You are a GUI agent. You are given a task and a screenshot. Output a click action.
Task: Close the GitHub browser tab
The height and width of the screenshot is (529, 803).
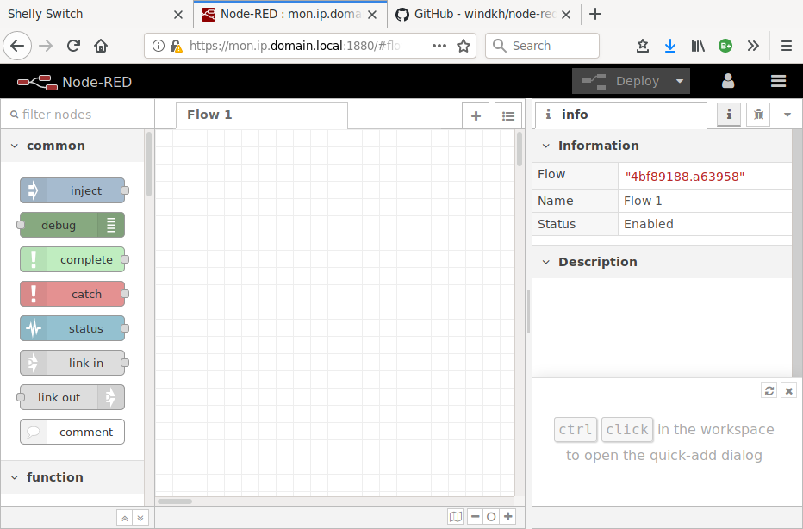click(x=566, y=15)
